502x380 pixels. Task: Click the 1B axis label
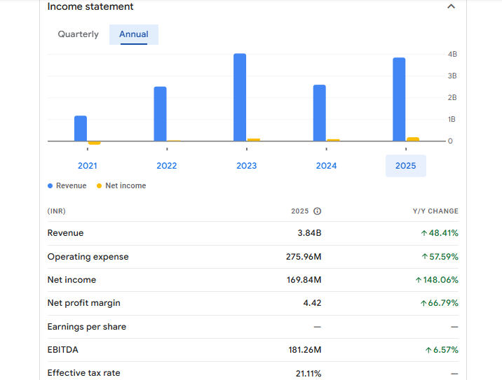click(452, 120)
